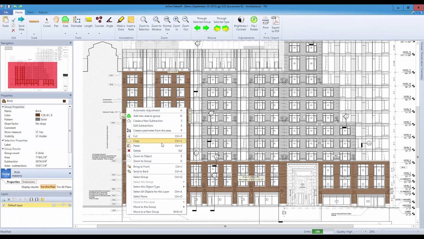Activate the Pan hand tool

click(x=56, y=22)
